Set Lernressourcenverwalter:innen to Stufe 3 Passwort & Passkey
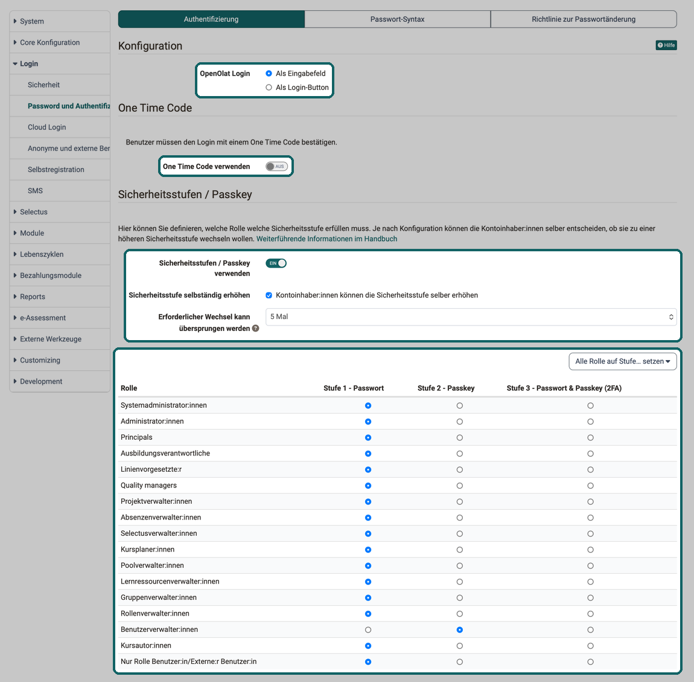Image resolution: width=694 pixels, height=682 pixels. point(590,582)
